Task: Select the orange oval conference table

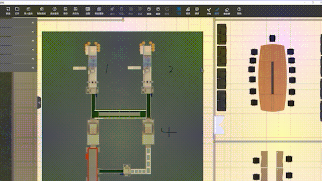Action: coord(273,78)
